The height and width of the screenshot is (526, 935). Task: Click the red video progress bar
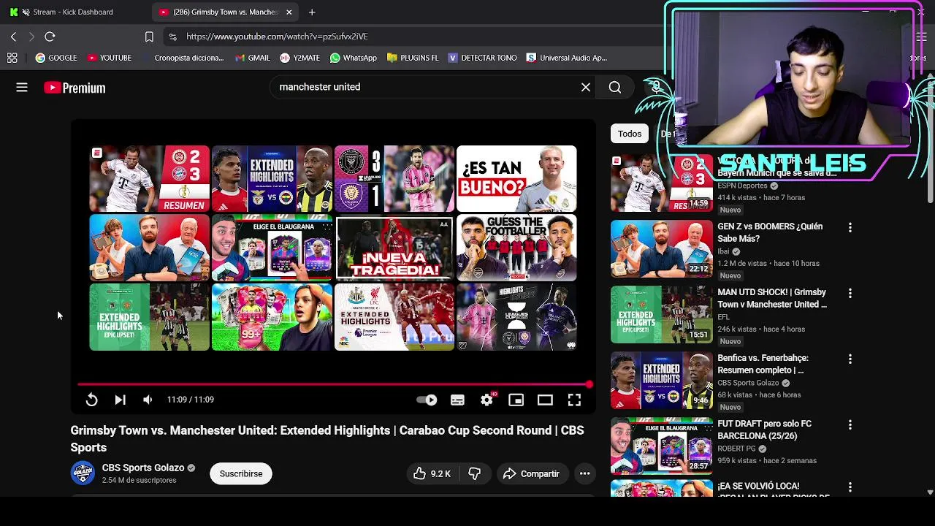point(333,384)
